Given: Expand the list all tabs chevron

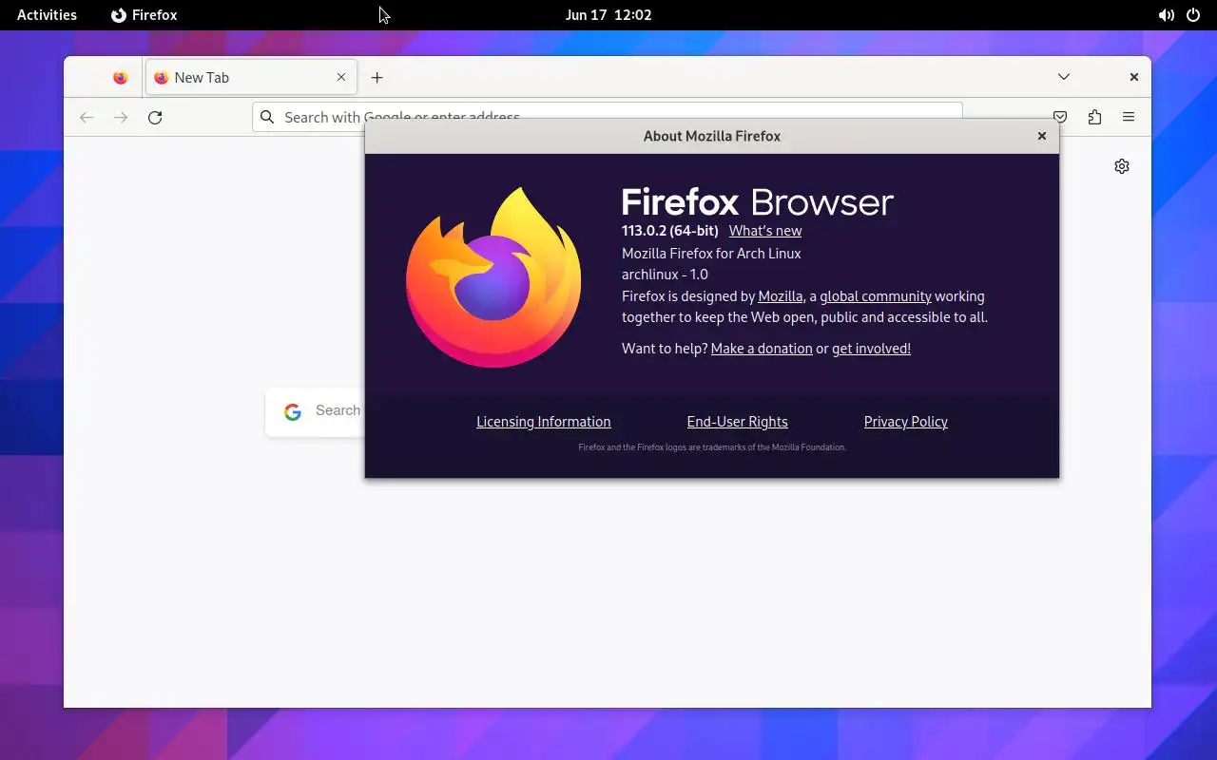Looking at the screenshot, I should [x=1064, y=77].
